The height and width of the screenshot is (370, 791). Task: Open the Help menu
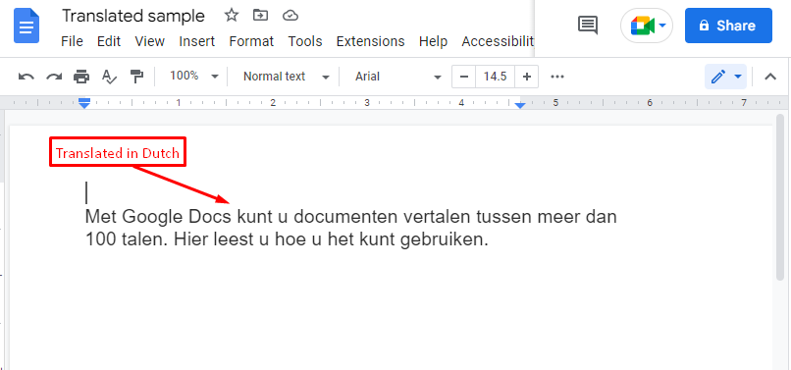tap(433, 41)
